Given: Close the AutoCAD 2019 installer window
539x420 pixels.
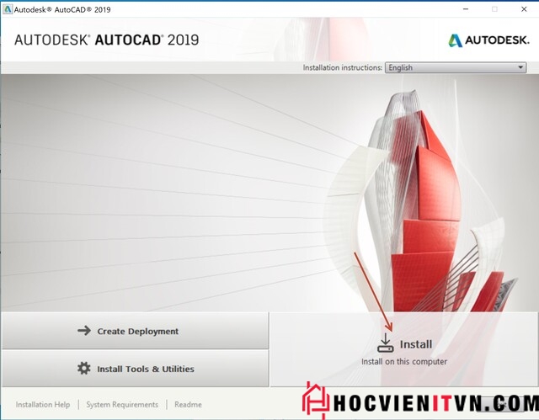Looking at the screenshot, I should click(524, 9).
